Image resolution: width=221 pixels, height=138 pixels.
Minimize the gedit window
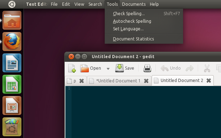[x=78, y=57]
